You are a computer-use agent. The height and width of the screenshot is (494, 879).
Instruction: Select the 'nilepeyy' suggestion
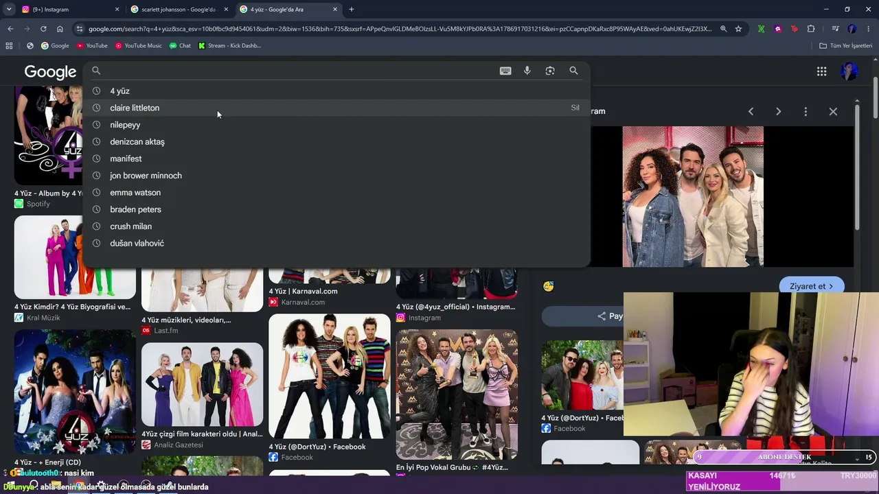click(336, 125)
